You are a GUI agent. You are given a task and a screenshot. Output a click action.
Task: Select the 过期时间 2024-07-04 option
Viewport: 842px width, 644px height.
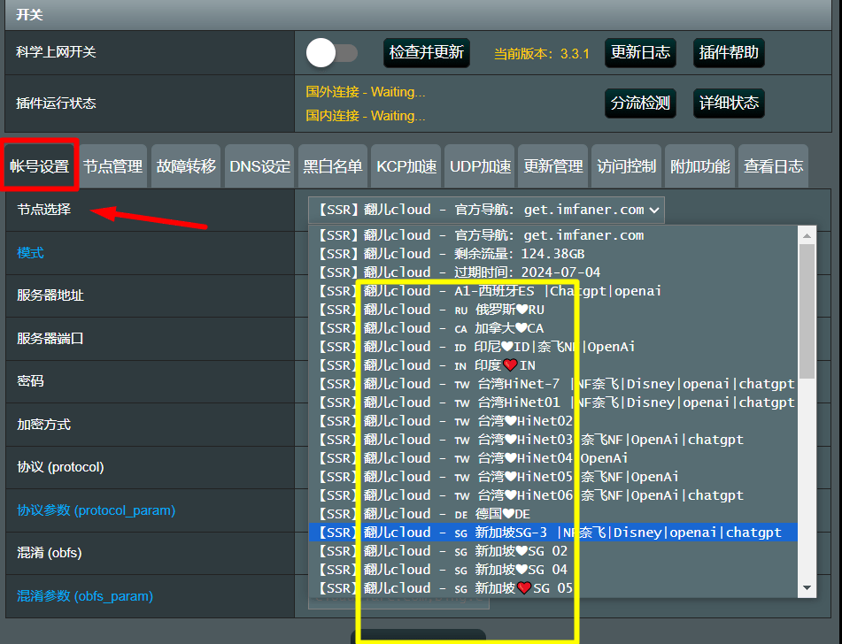[553, 272]
